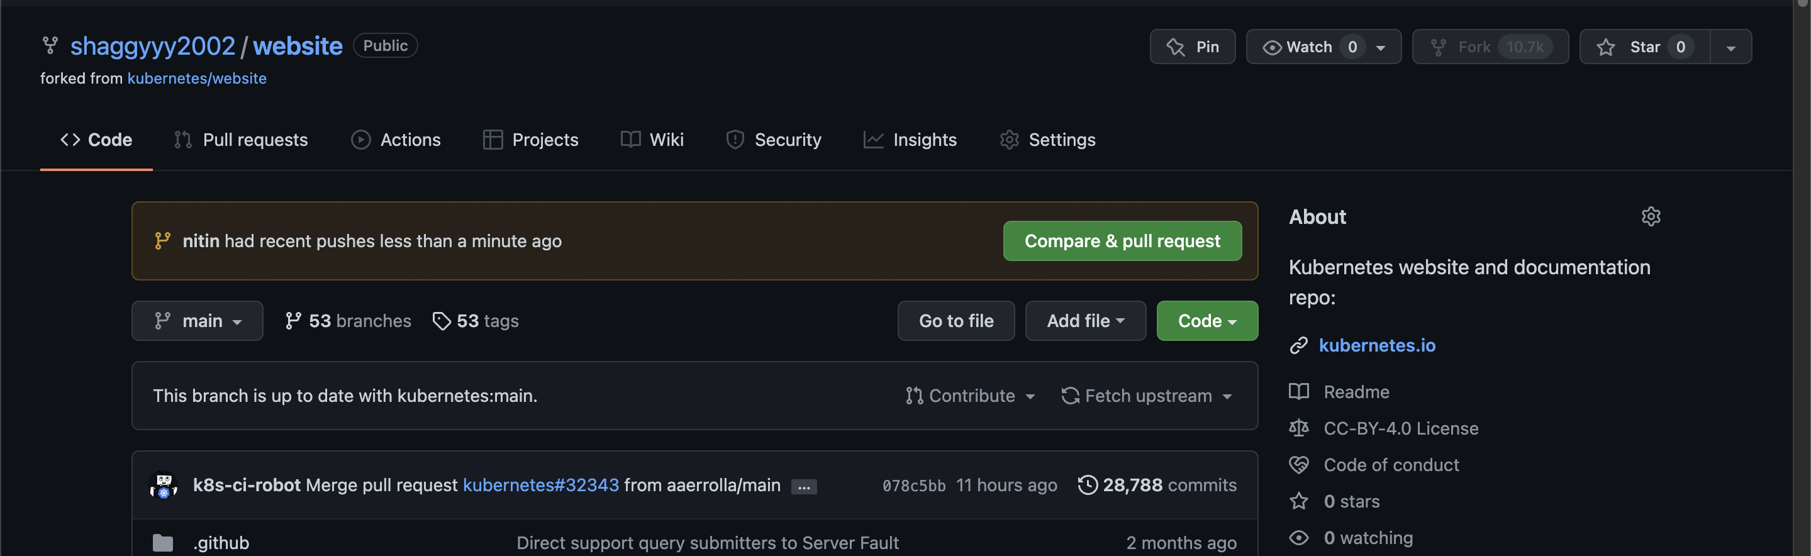The image size is (1811, 556).
Task: Open the .github folder
Action: tap(221, 543)
